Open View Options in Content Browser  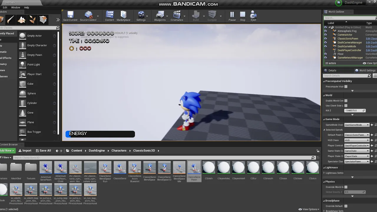point(309,209)
